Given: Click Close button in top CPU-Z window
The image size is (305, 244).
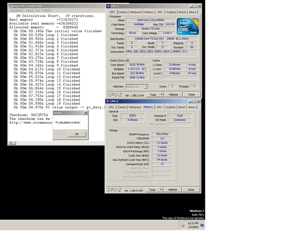Looking at the screenshot, I should [x=191, y=95].
